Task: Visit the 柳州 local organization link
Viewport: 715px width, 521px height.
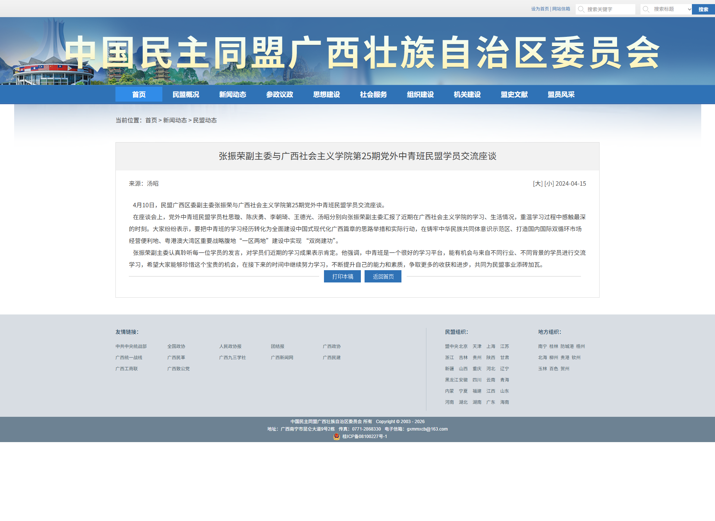Action: click(x=554, y=358)
